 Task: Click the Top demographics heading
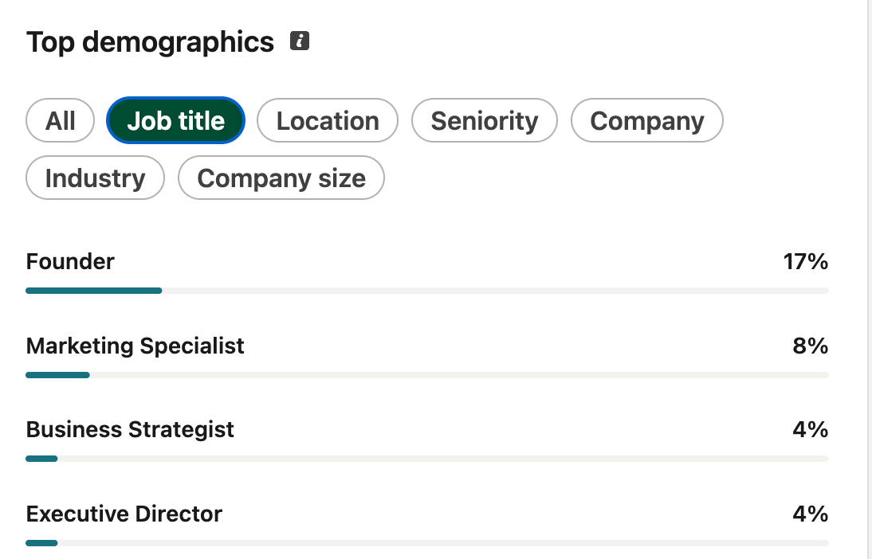point(150,42)
